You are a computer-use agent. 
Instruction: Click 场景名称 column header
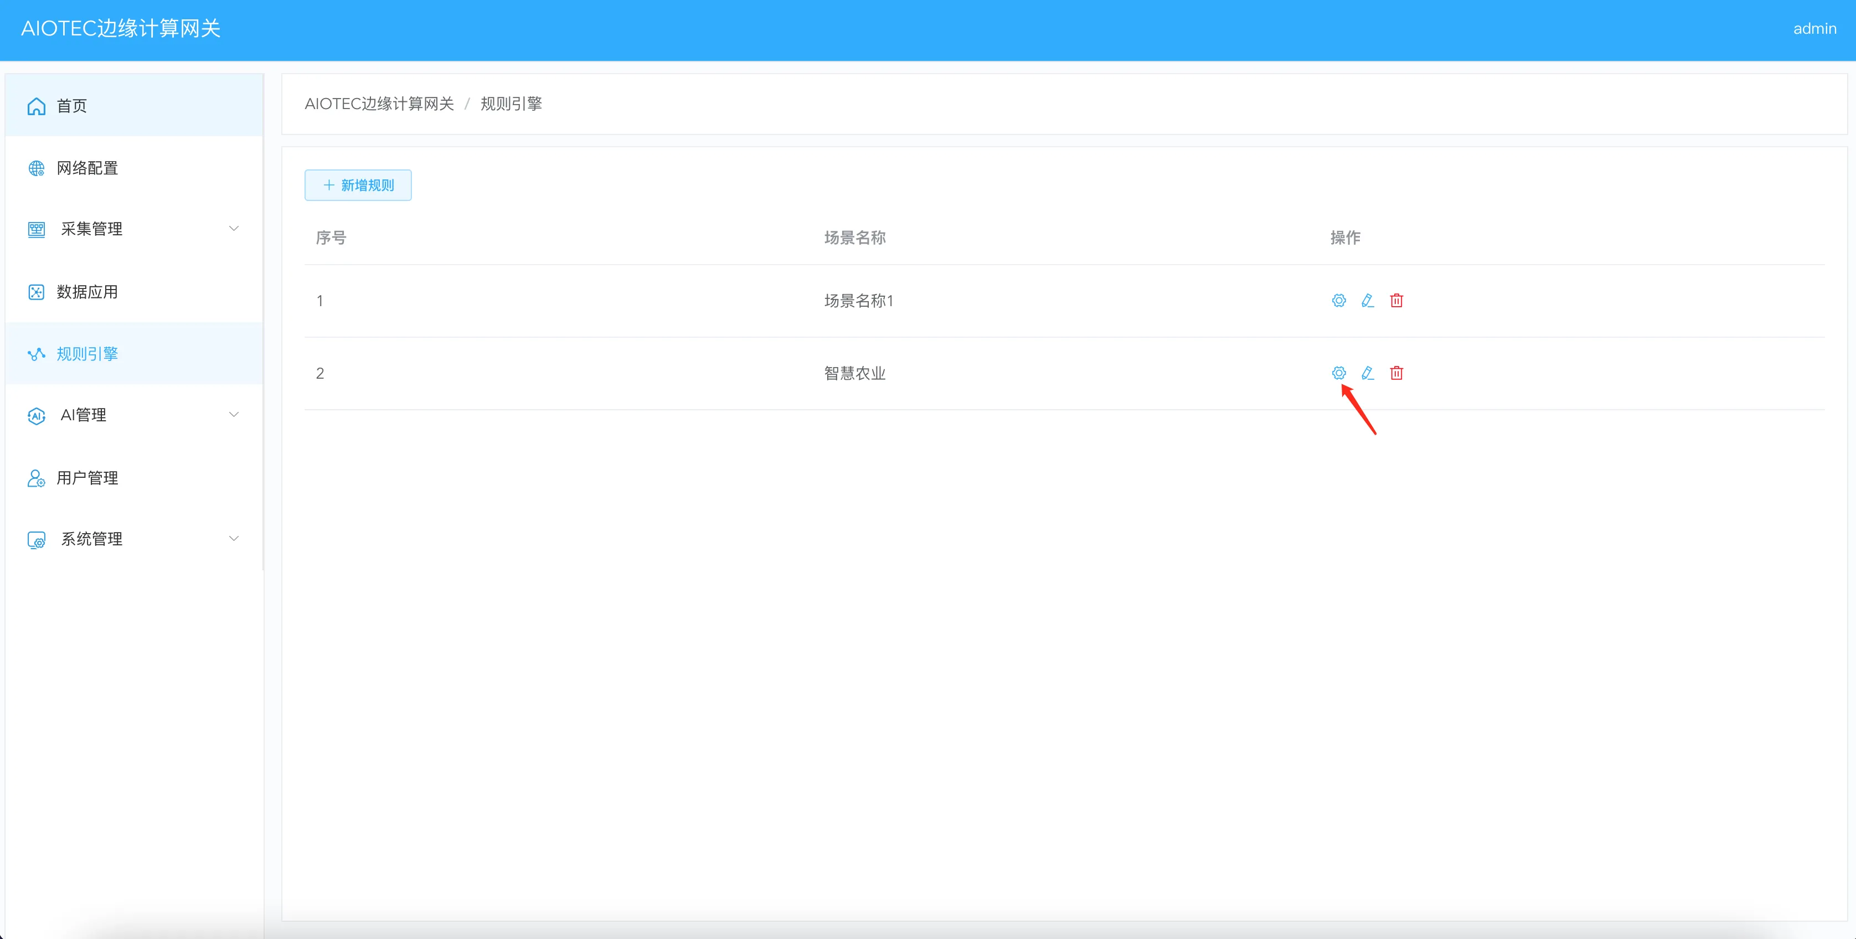[x=854, y=237]
